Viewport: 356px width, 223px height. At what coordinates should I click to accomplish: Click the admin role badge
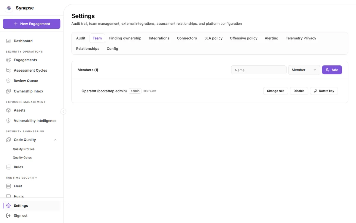click(135, 91)
